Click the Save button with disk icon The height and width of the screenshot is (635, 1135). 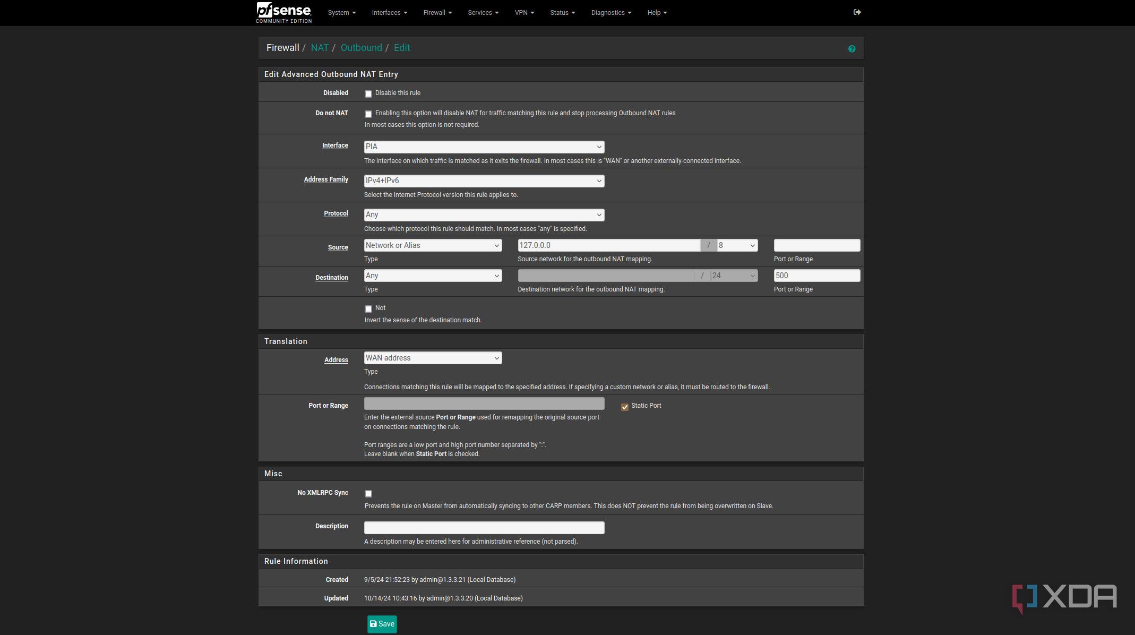point(382,624)
